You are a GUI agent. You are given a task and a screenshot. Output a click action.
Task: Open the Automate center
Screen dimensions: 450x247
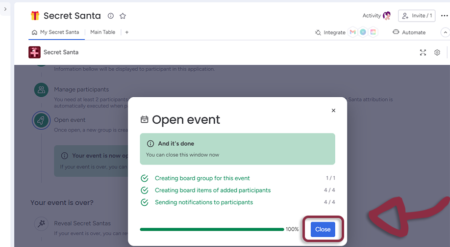pyautogui.click(x=409, y=32)
